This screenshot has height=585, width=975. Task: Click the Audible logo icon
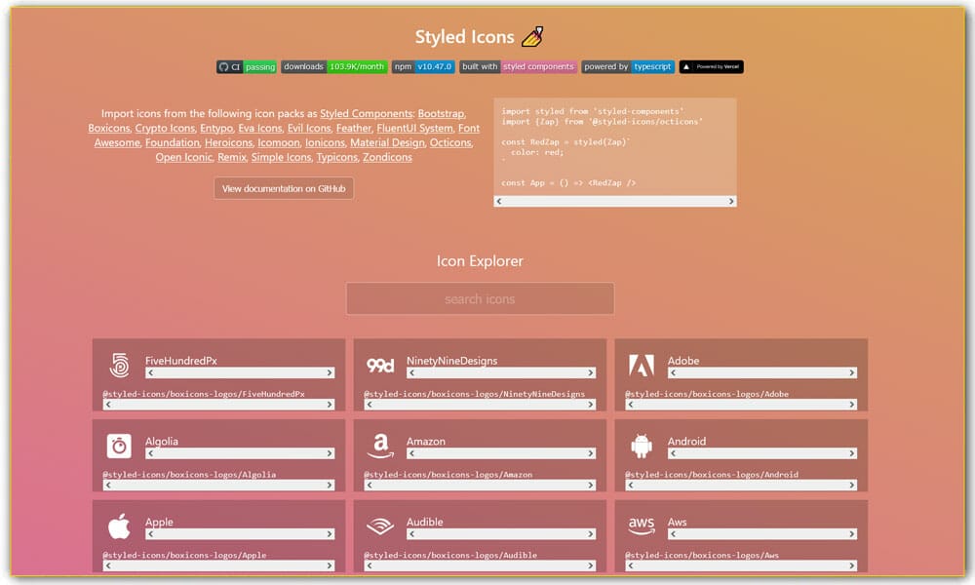(380, 526)
